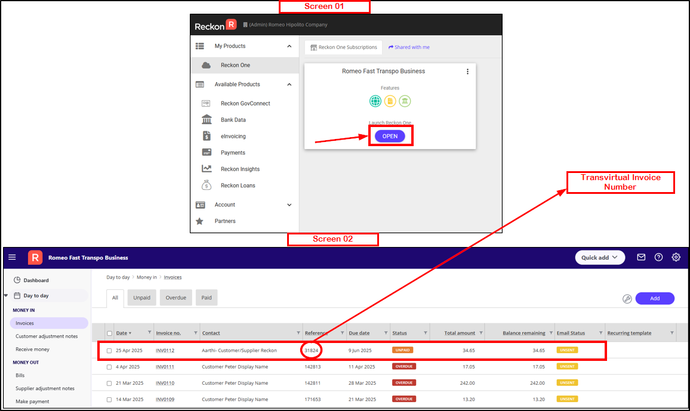This screenshot has height=411, width=690.
Task: Open the help question mark icon
Action: (658, 257)
